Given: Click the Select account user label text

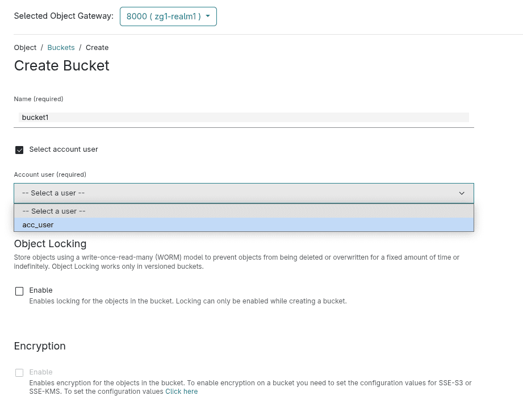Looking at the screenshot, I should tap(64, 149).
